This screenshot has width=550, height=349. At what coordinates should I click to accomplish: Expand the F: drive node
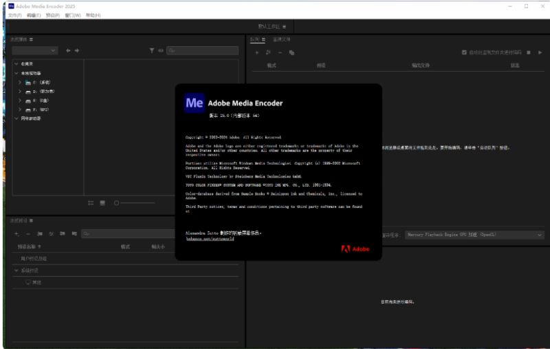tap(20, 109)
